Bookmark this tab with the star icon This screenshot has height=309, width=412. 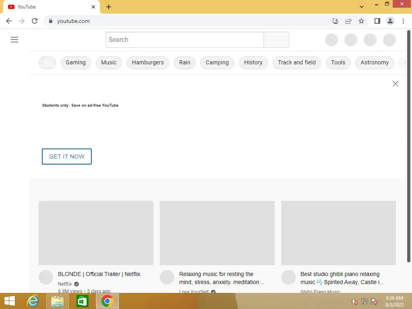tap(361, 21)
